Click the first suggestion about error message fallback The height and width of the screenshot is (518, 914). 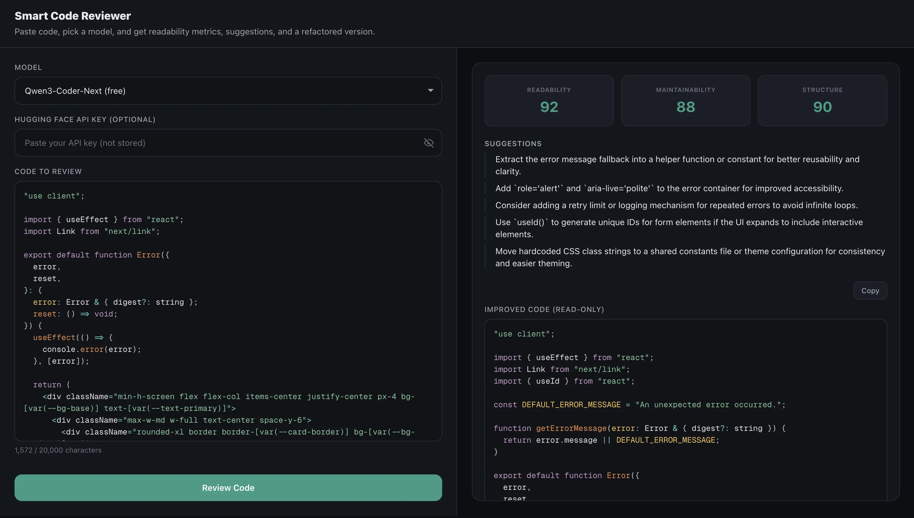677,165
